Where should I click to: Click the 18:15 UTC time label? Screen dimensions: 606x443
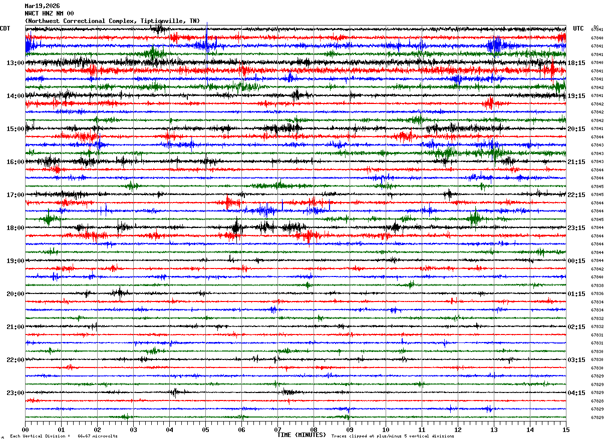576,63
